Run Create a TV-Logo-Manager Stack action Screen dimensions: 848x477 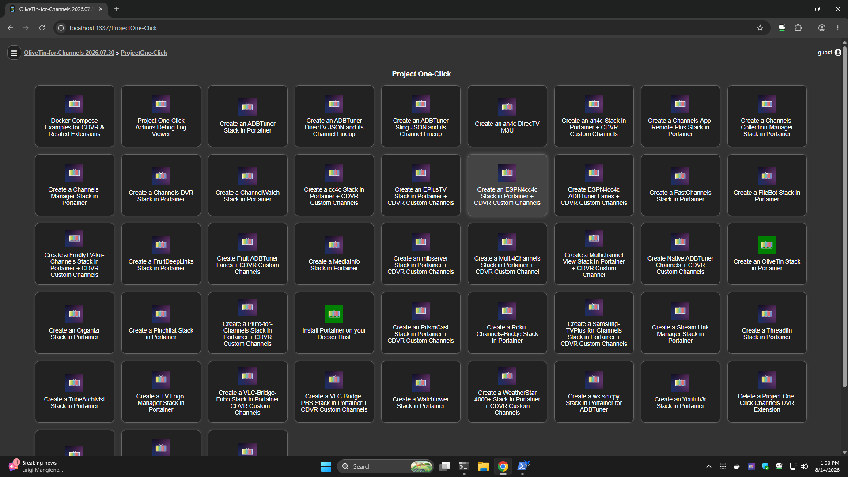(x=161, y=392)
